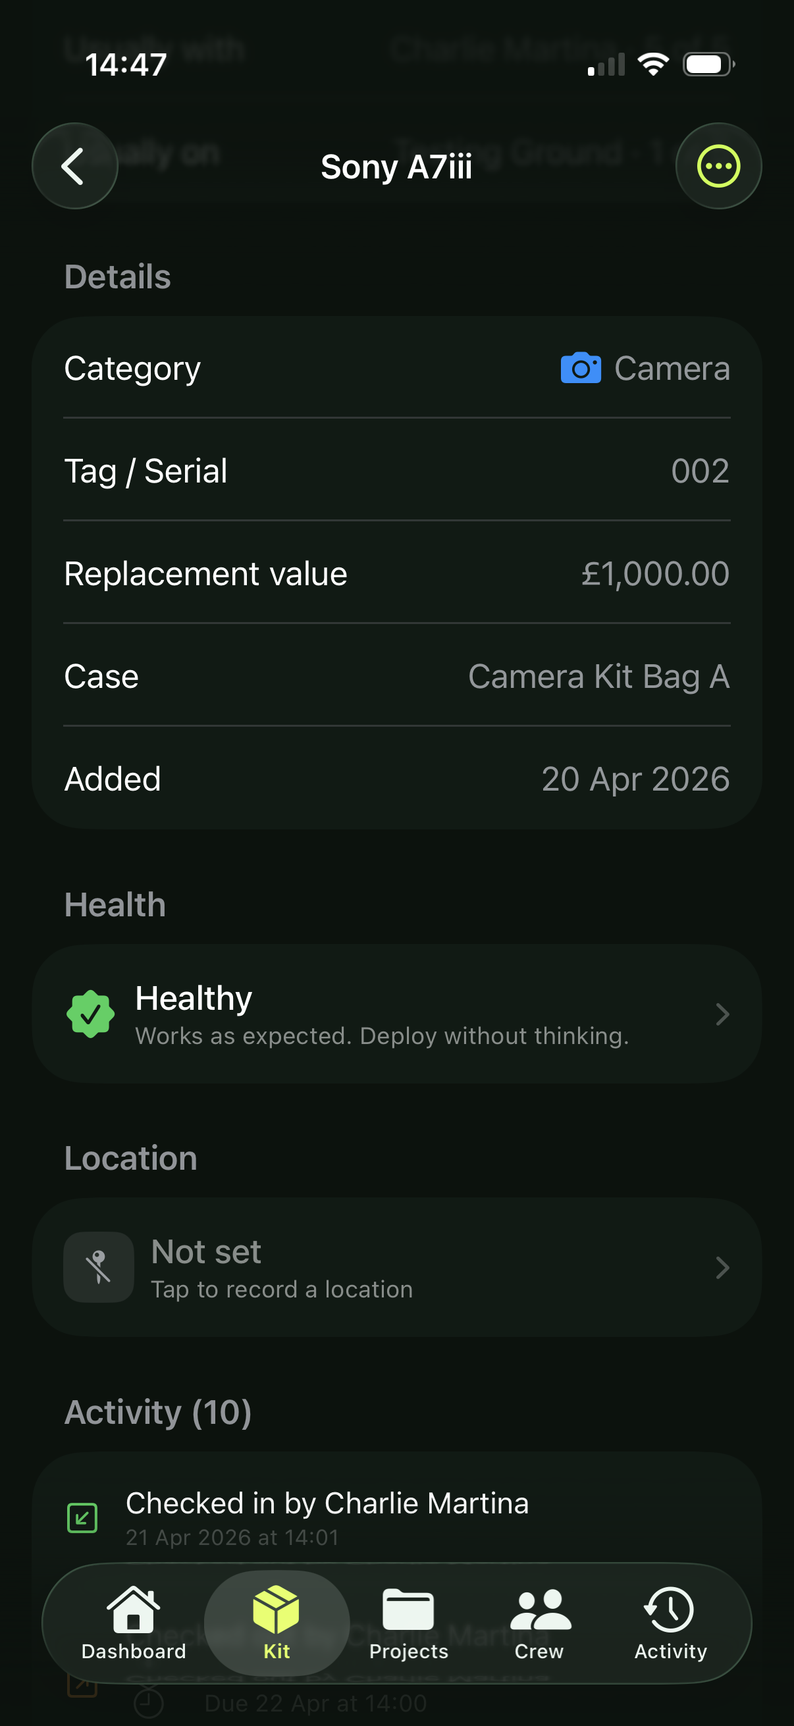Tap the green check-in arrow icon

pos(82,1517)
